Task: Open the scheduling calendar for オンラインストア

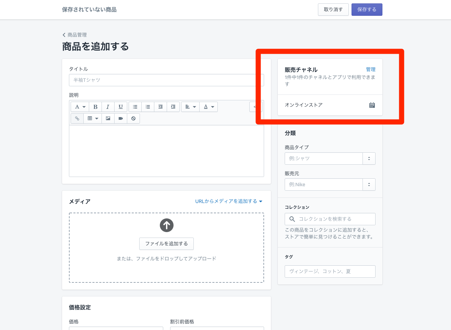Action: [372, 105]
